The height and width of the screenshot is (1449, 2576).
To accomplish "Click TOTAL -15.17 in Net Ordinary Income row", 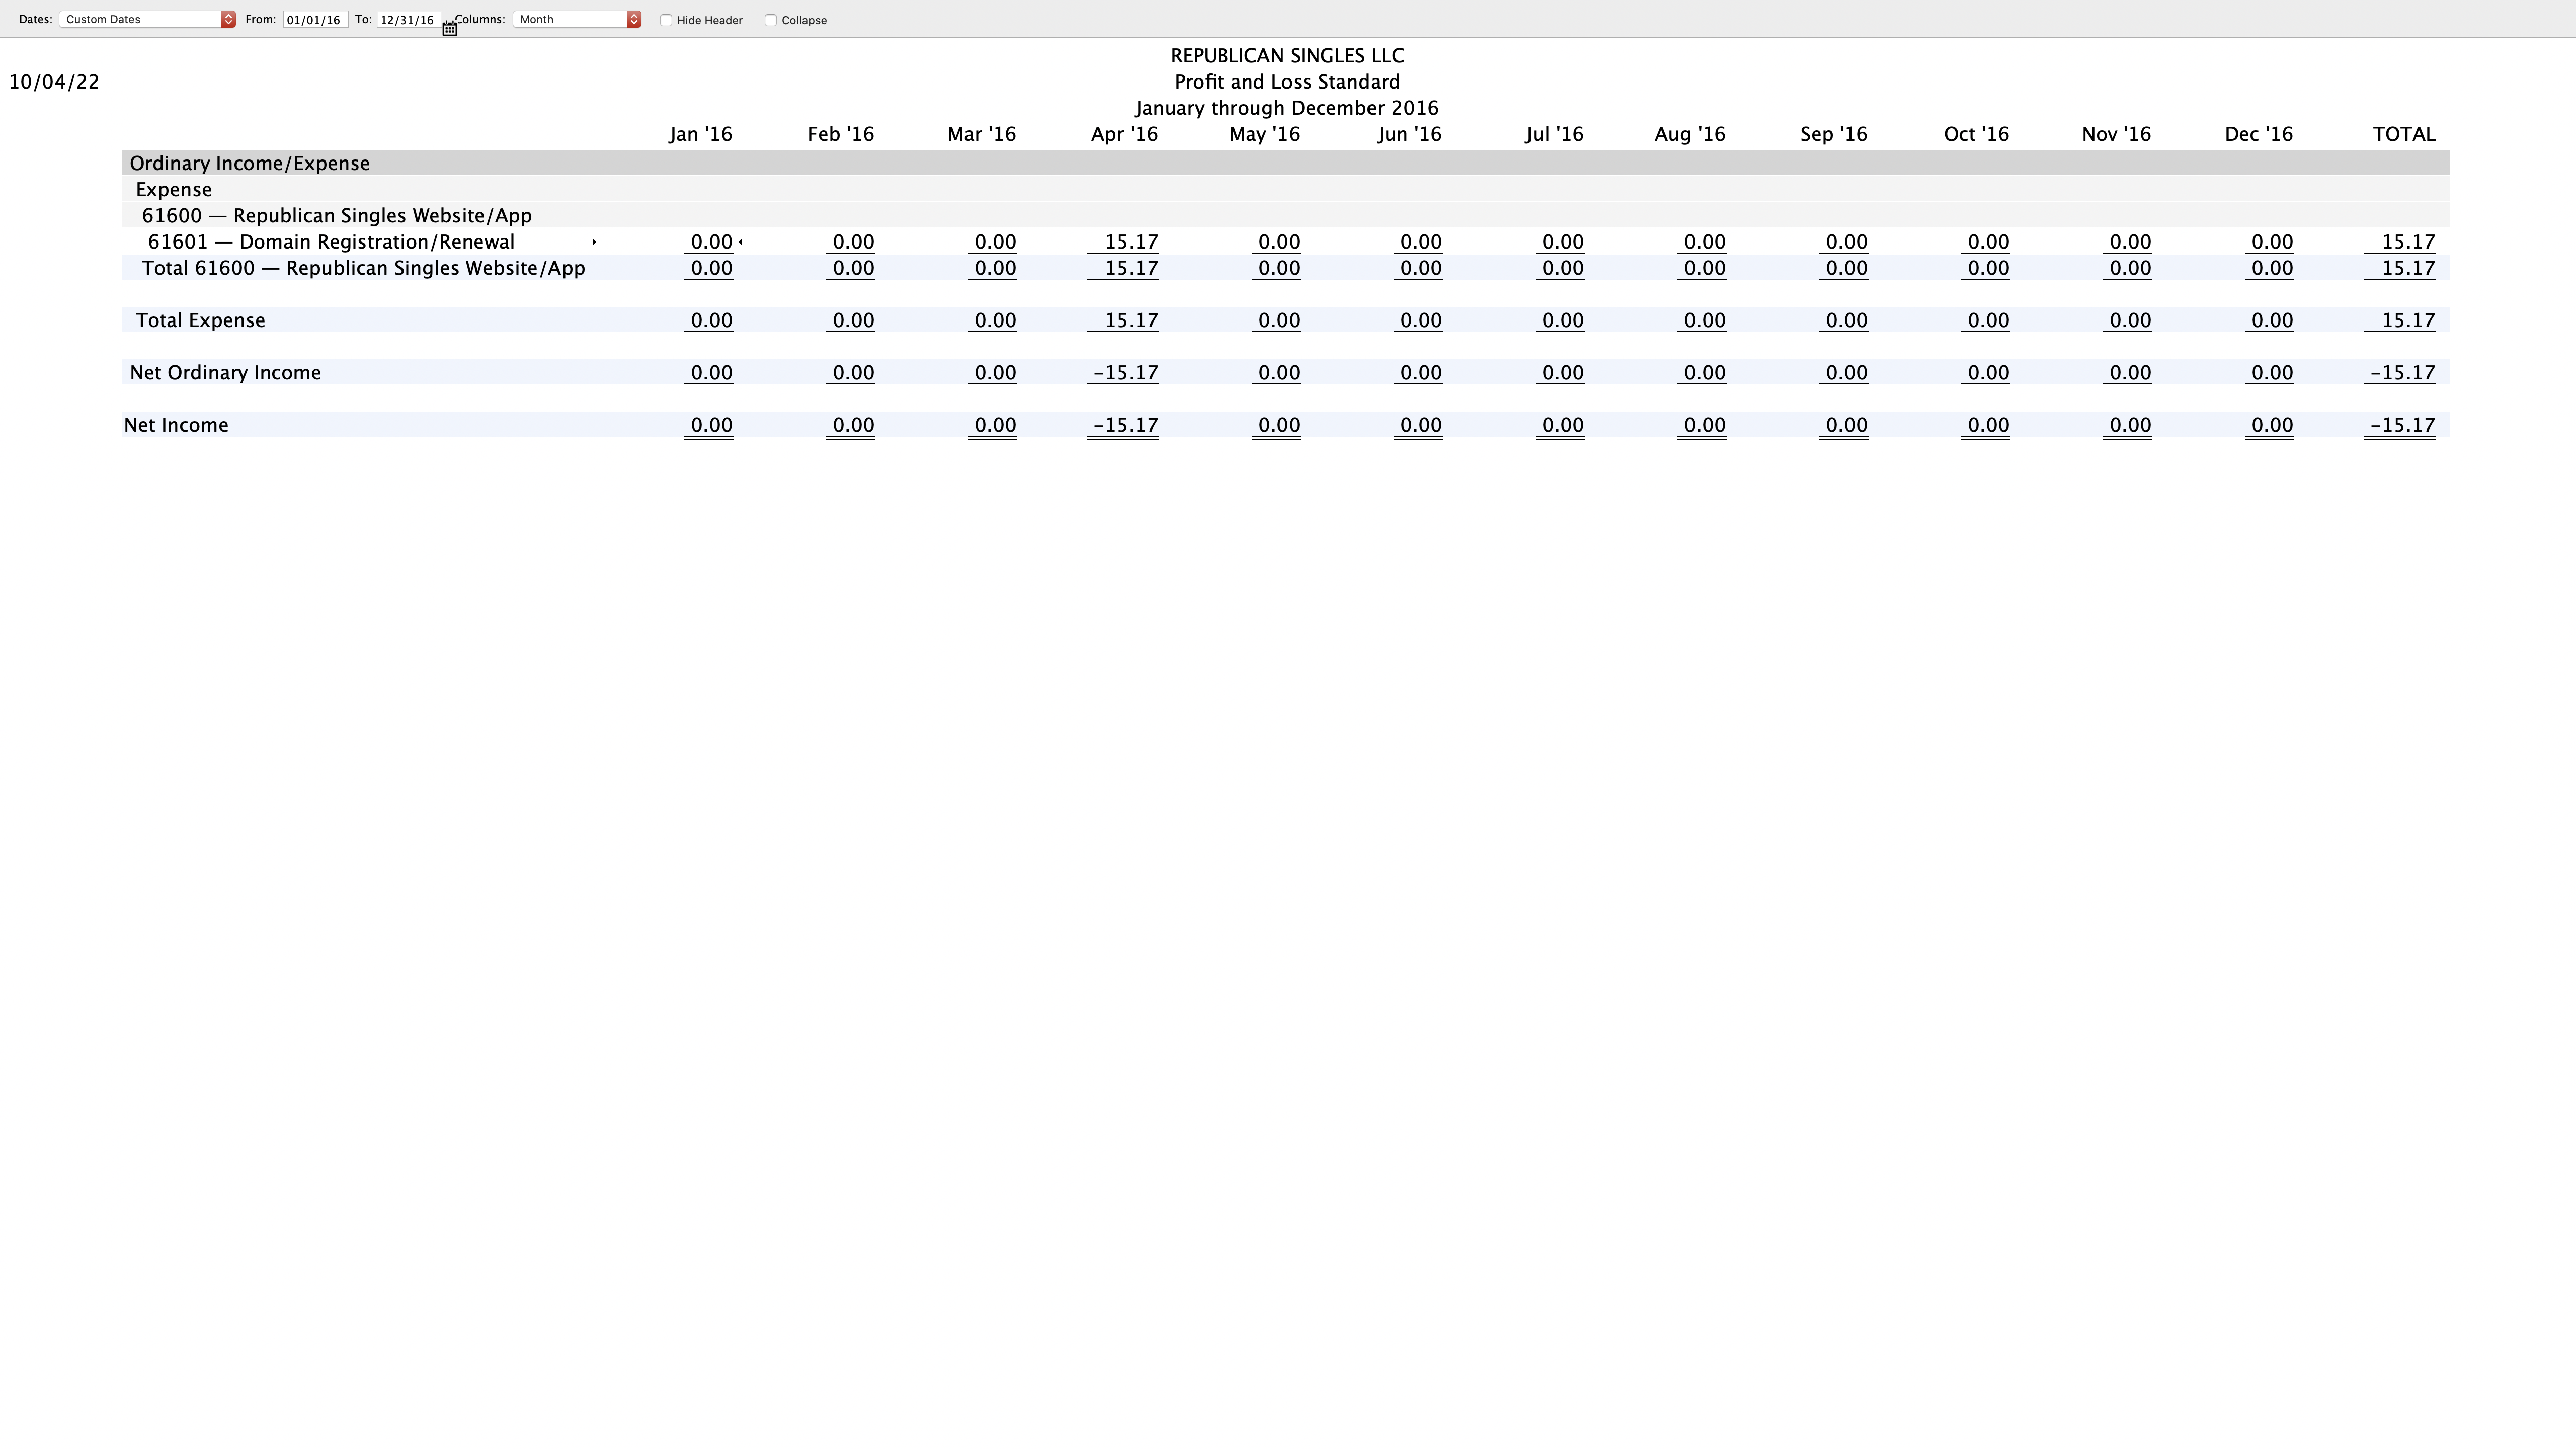I will click(2403, 373).
